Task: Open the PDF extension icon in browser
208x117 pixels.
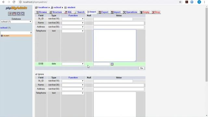Action: pos(187,2)
